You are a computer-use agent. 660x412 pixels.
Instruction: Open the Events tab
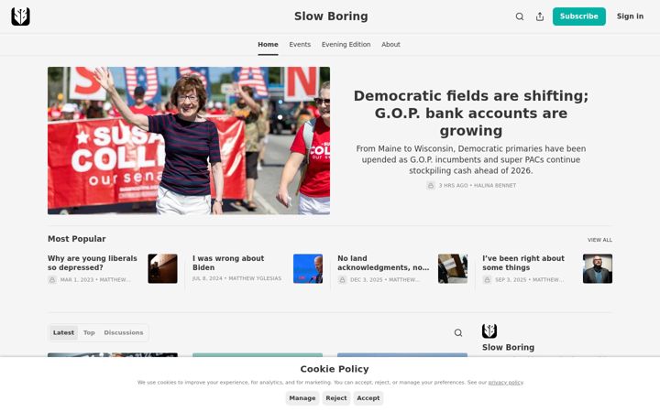[x=300, y=44]
